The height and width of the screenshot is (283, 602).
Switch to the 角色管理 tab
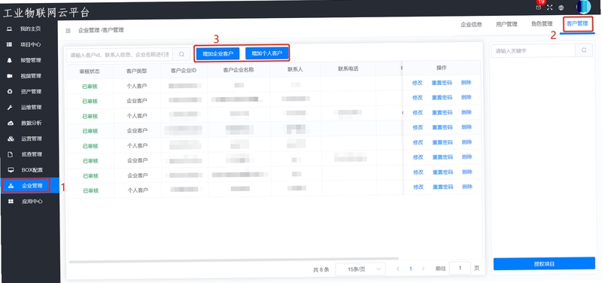[541, 24]
